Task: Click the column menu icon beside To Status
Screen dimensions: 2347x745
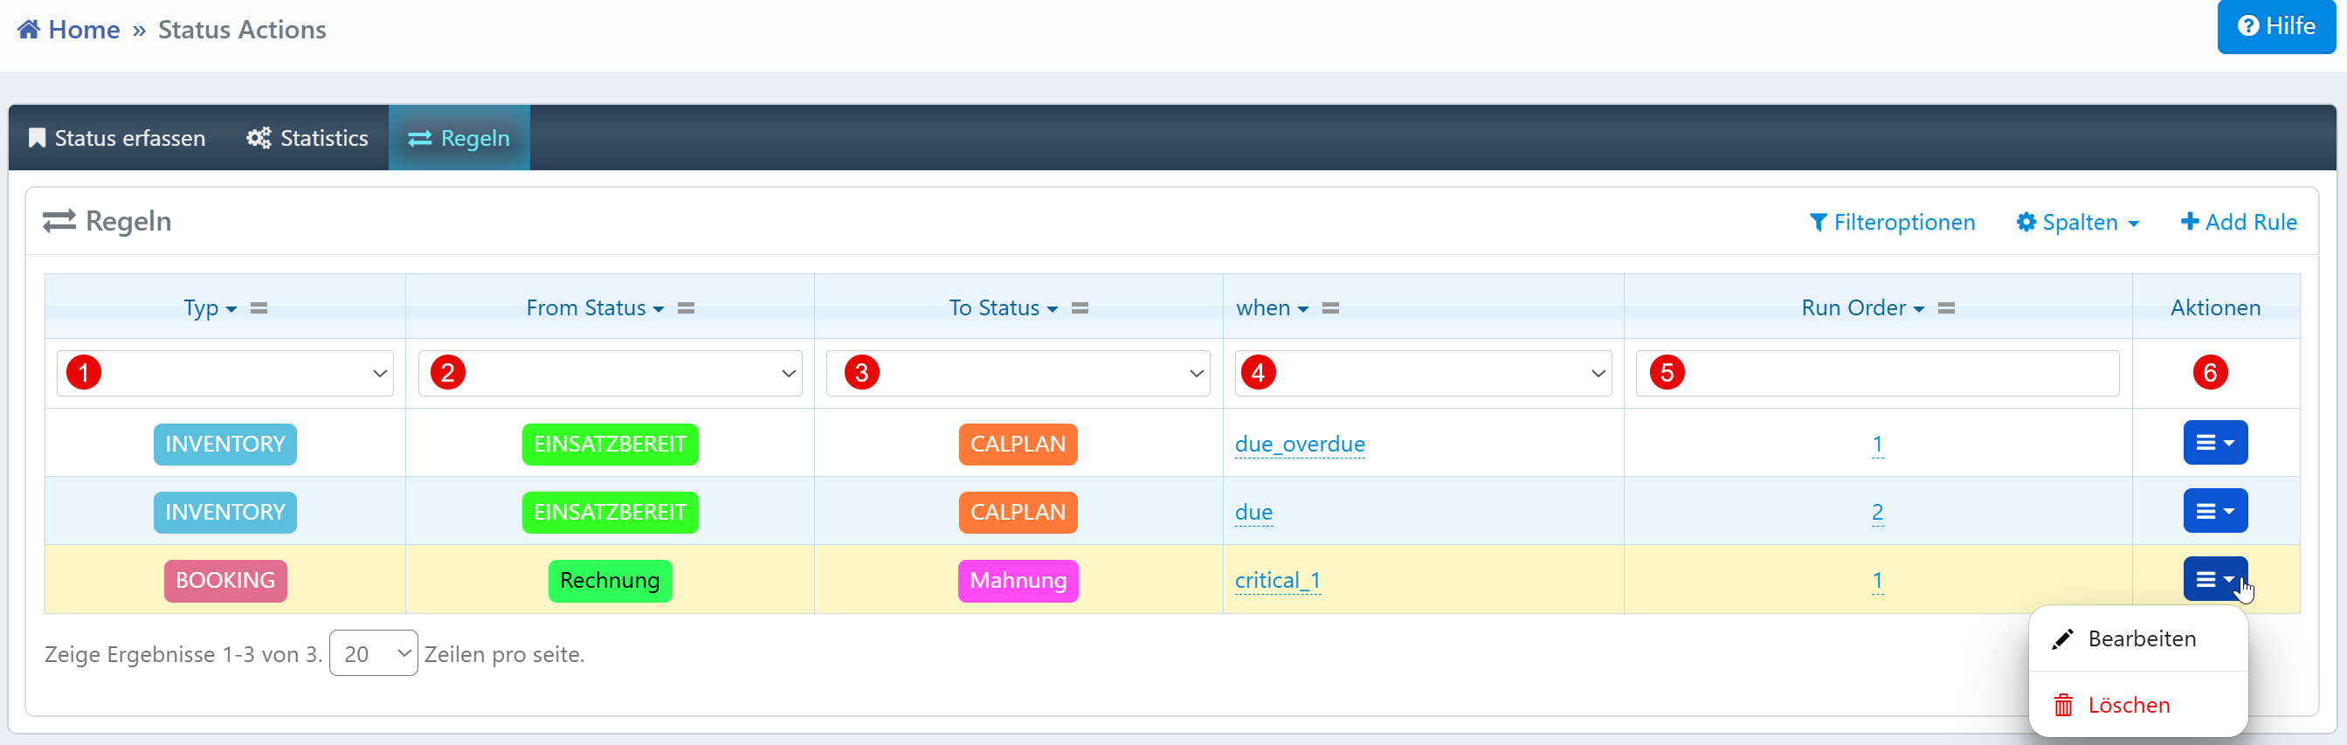Action: click(x=1080, y=309)
